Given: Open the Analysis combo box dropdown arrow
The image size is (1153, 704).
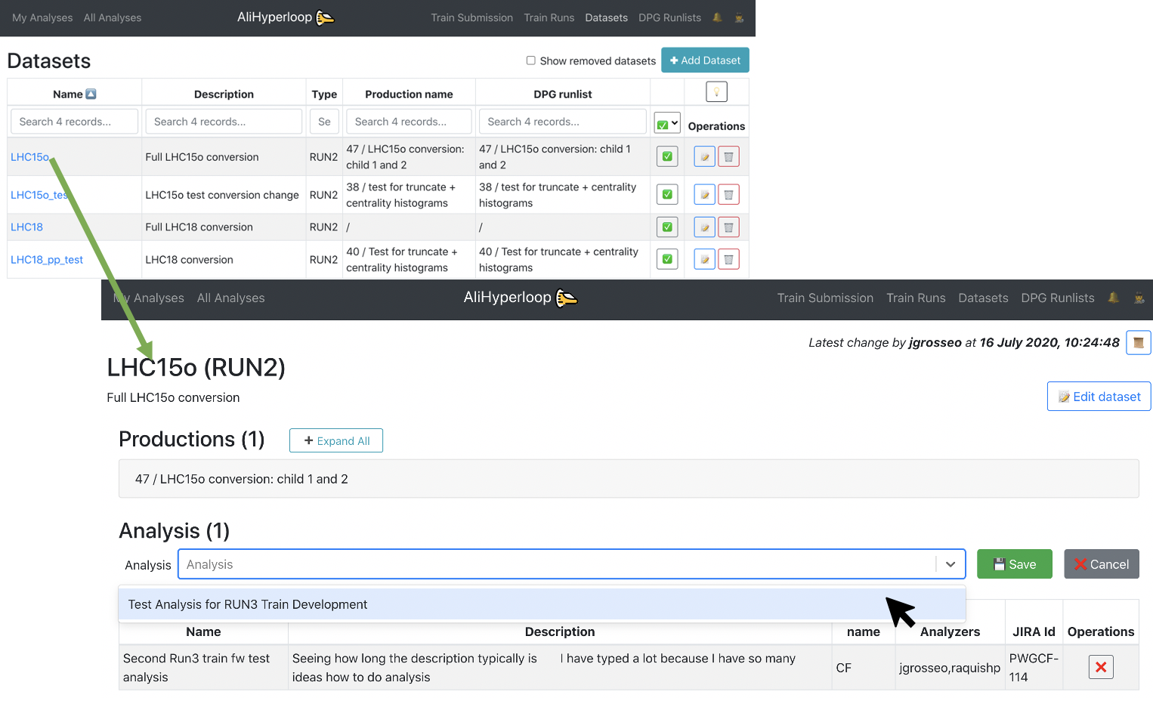Looking at the screenshot, I should click(950, 564).
